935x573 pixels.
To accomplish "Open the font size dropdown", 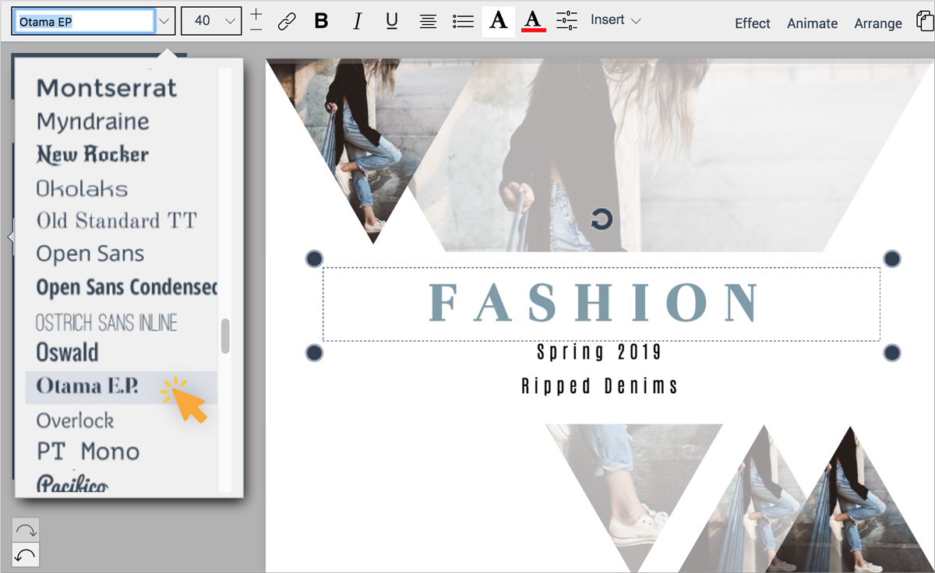I will (x=210, y=21).
